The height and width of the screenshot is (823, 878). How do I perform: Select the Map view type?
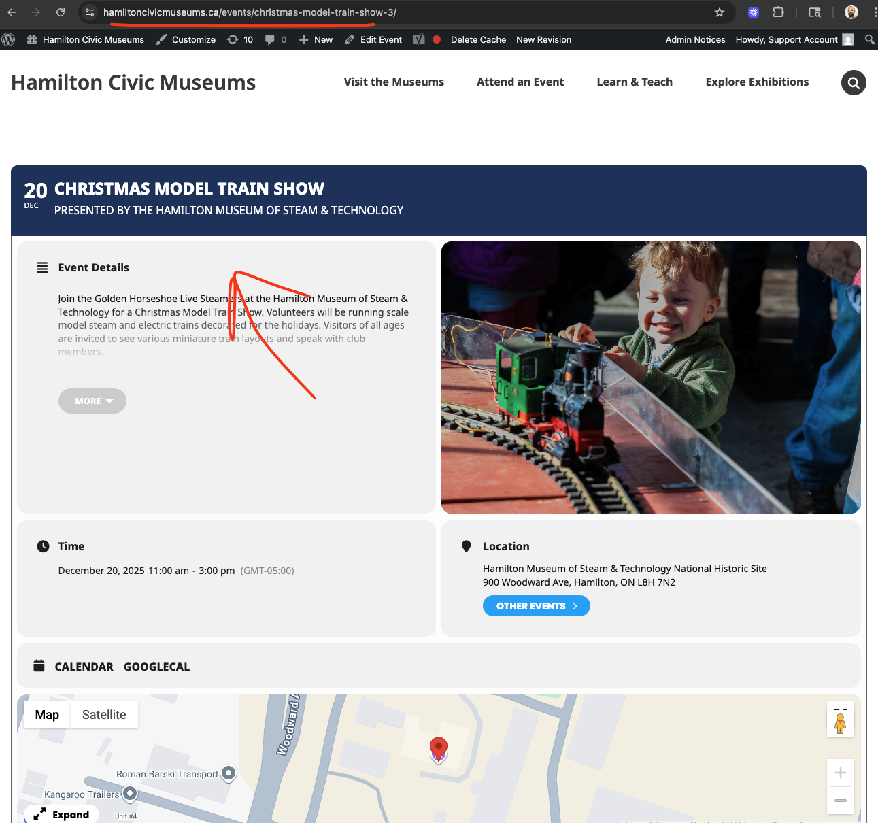[x=47, y=715]
